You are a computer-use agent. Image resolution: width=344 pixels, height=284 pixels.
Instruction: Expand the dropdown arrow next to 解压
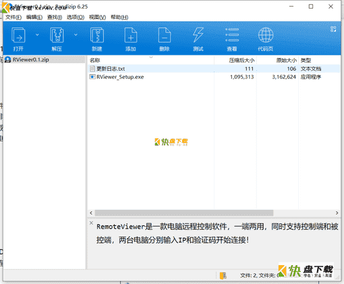tap(76, 34)
